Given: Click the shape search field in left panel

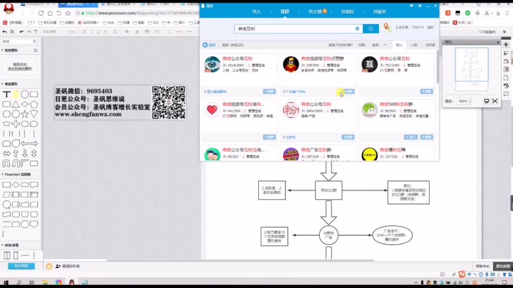Looking at the screenshot, I should (x=20, y=42).
